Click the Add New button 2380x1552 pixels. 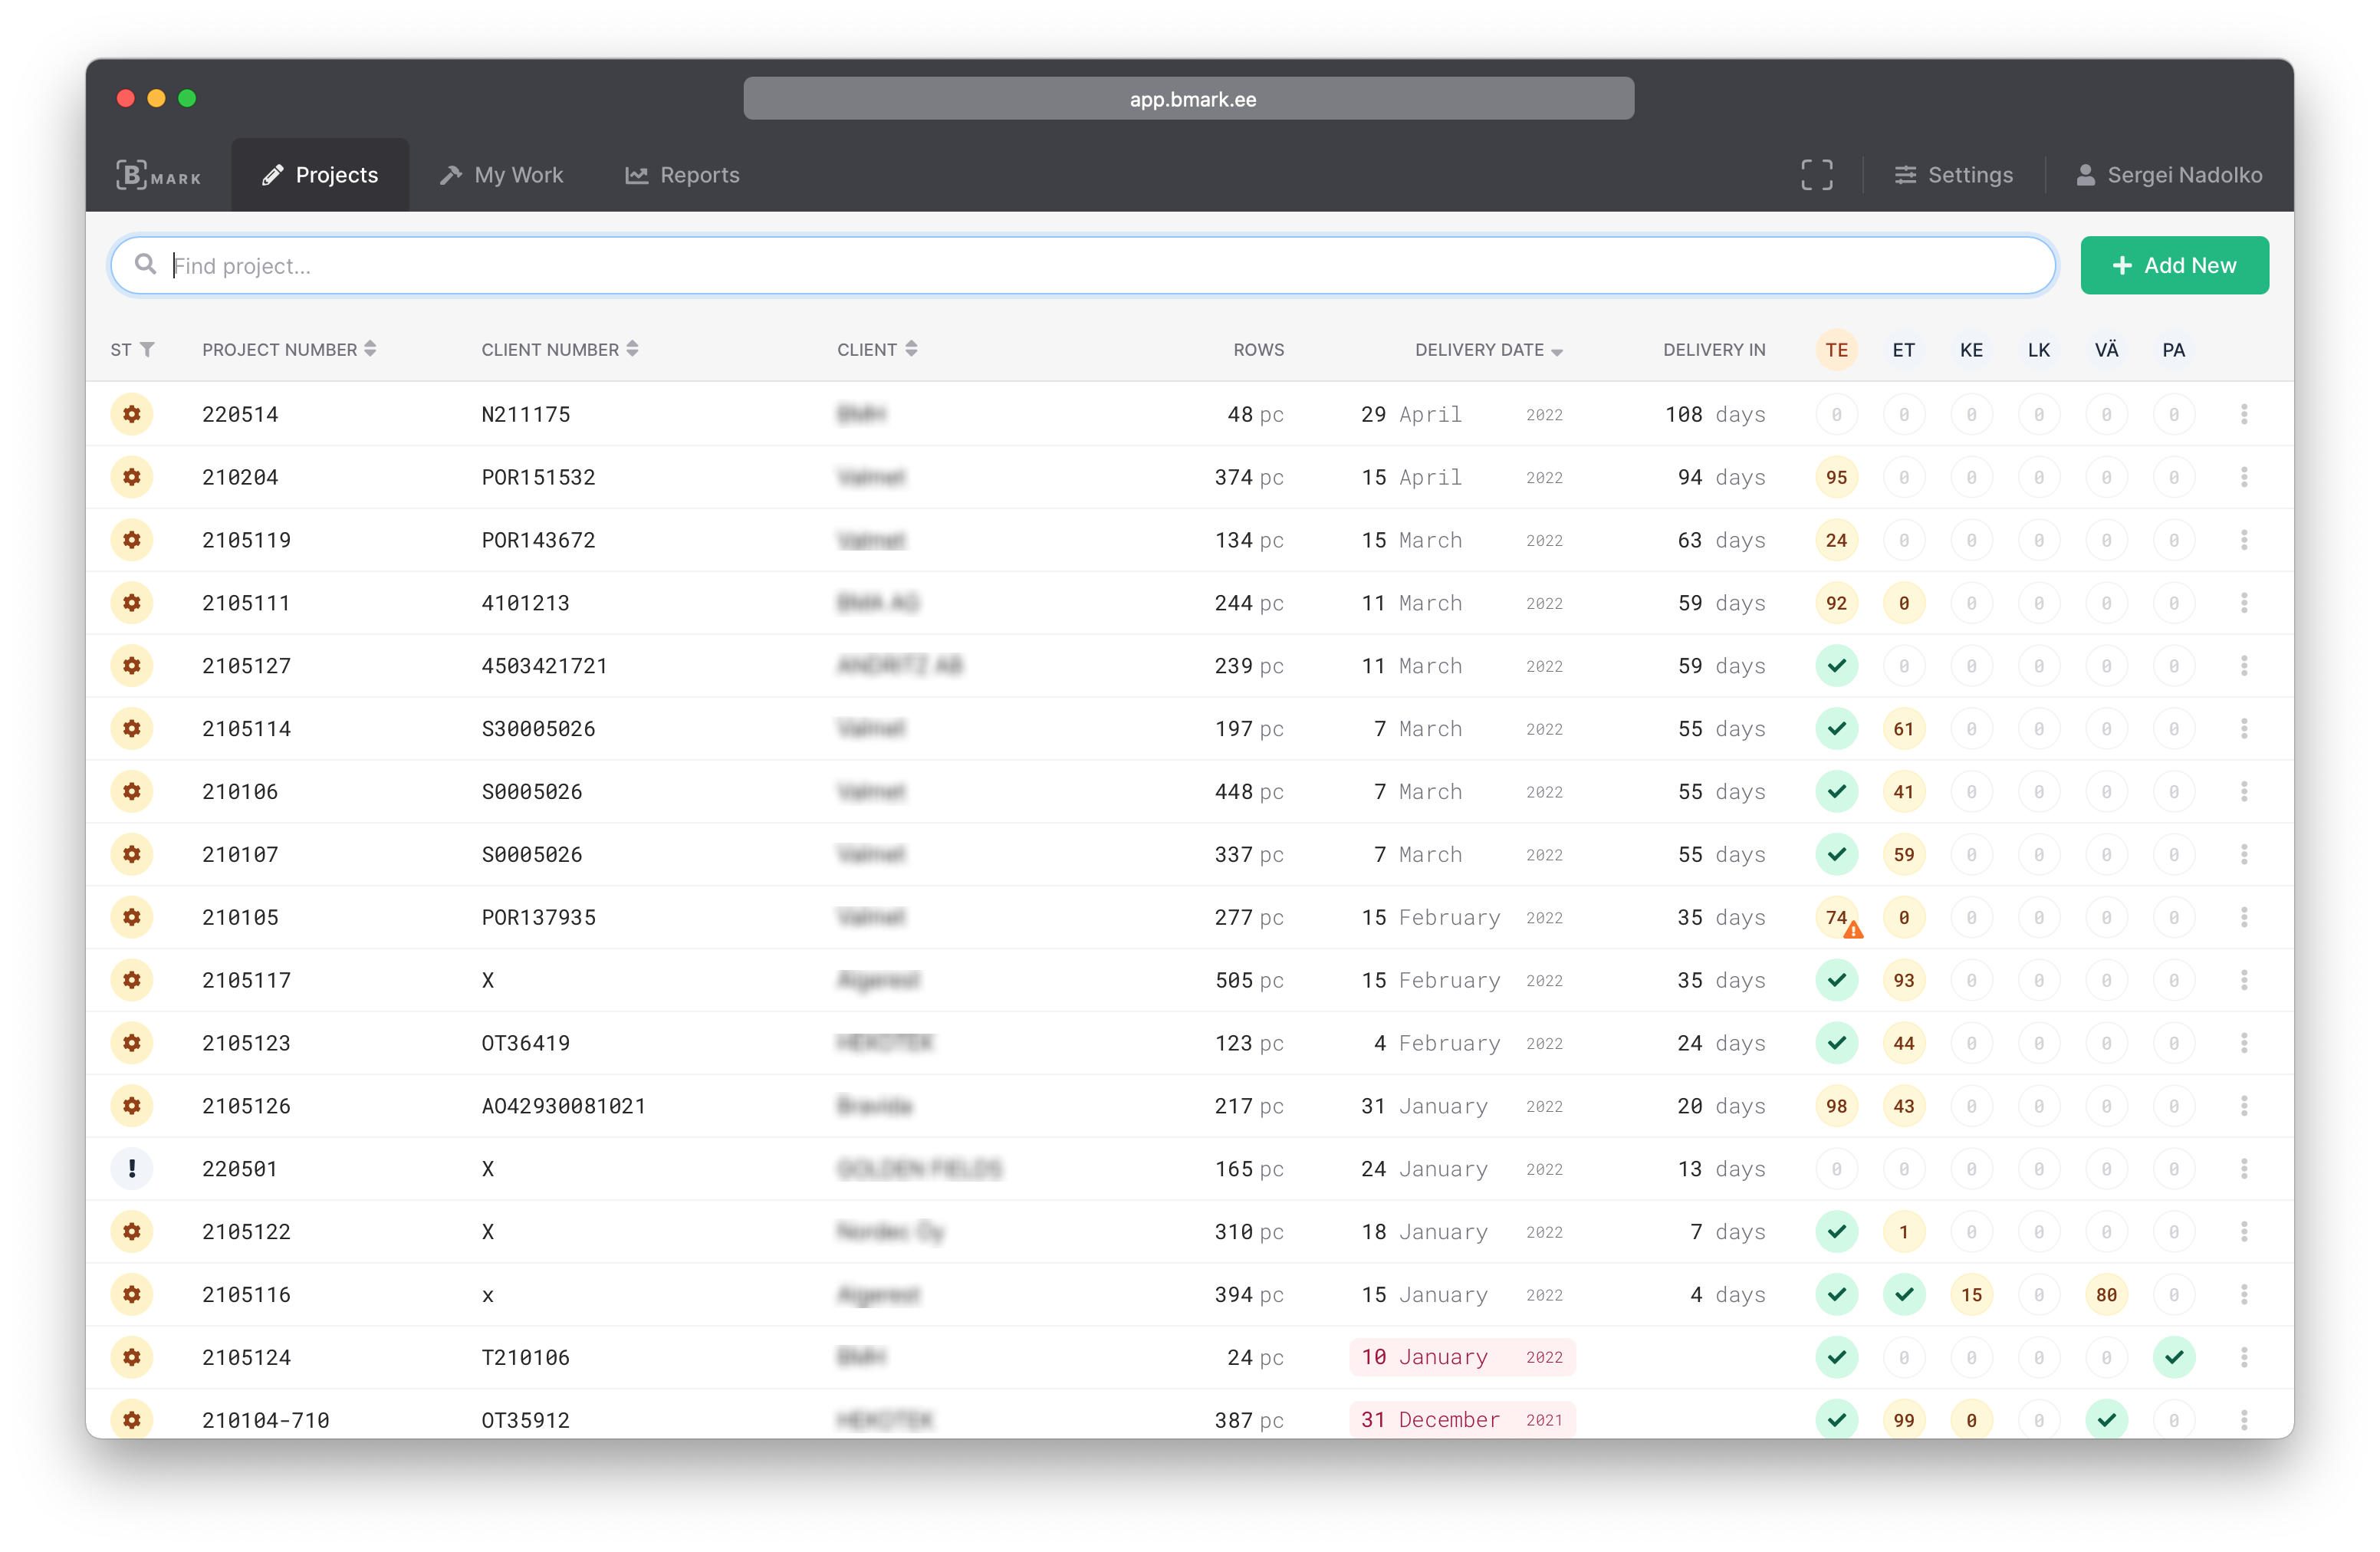(x=2174, y=265)
